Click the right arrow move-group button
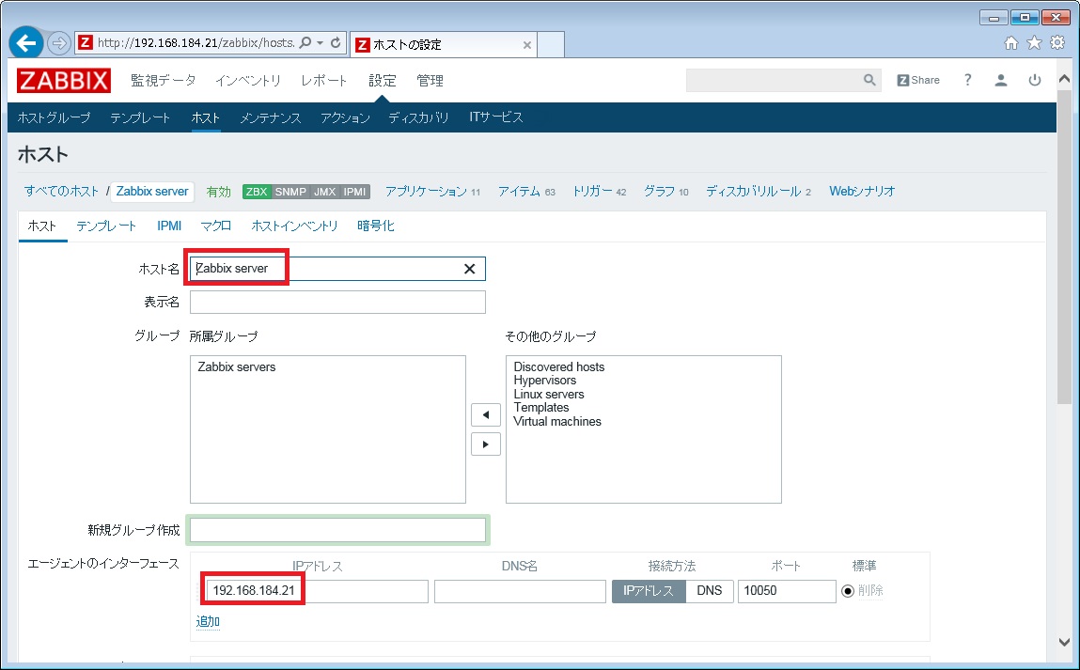The width and height of the screenshot is (1080, 670). point(486,444)
